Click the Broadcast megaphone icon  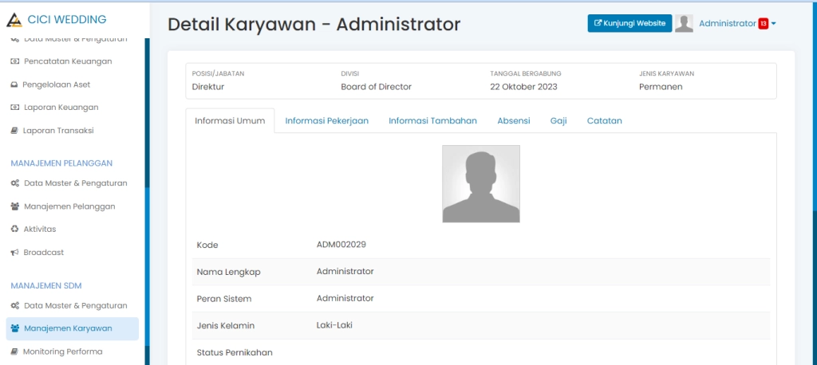click(x=14, y=253)
